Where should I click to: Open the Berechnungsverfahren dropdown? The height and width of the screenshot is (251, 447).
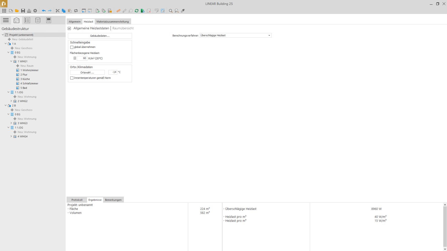269,35
